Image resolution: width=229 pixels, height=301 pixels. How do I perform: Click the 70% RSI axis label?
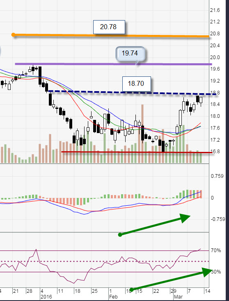[x=216, y=250]
